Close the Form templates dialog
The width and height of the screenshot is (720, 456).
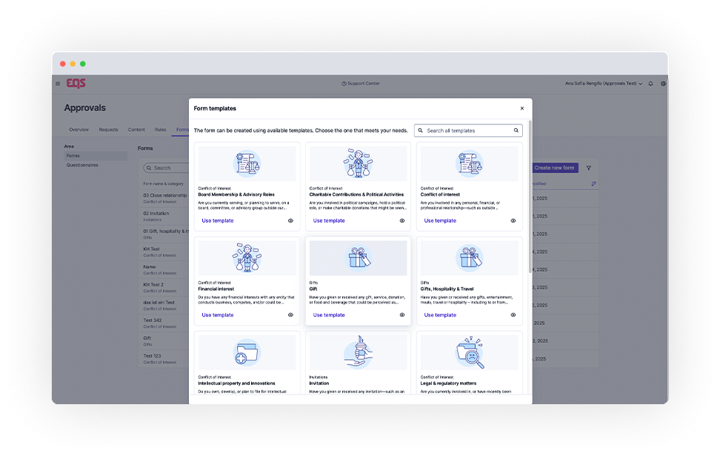tap(521, 108)
